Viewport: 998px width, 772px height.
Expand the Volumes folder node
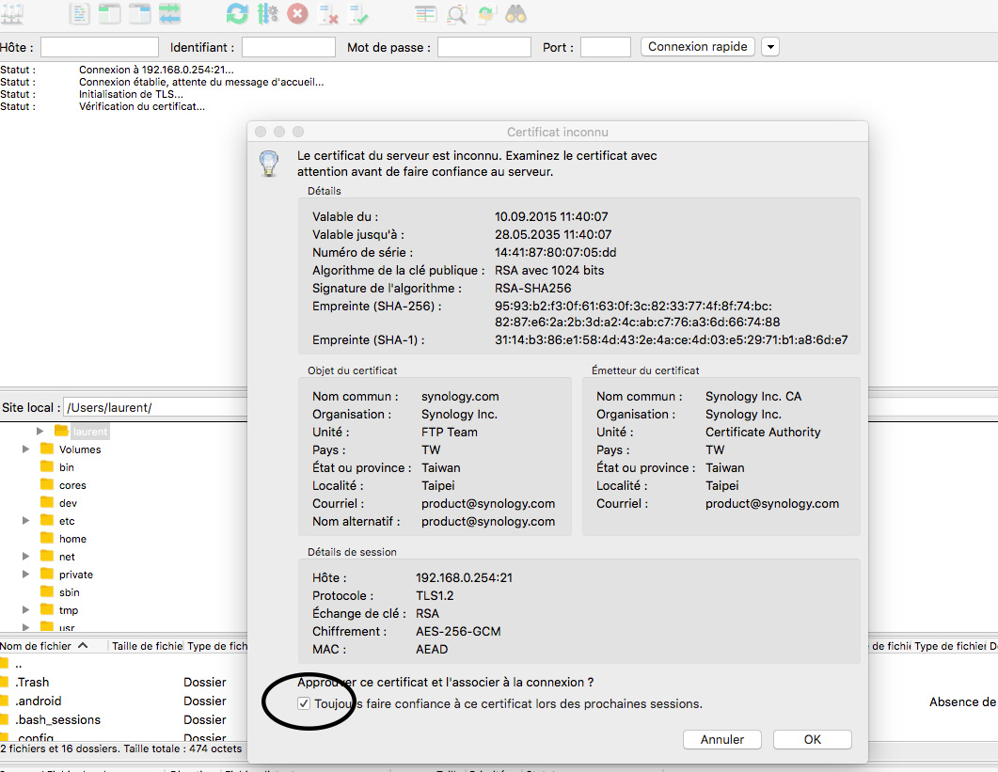click(x=25, y=449)
